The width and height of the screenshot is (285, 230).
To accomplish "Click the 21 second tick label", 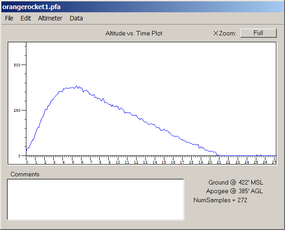I will [219, 162].
